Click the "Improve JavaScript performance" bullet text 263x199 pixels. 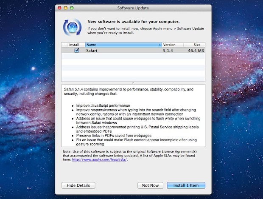click(103, 105)
